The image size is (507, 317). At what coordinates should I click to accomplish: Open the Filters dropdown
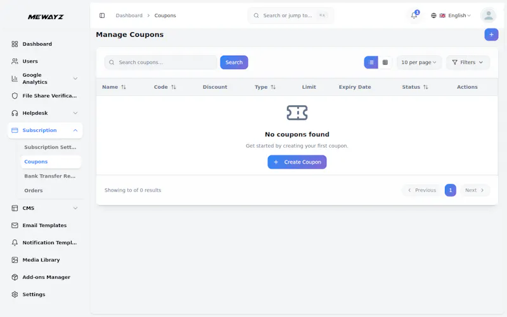pos(468,62)
